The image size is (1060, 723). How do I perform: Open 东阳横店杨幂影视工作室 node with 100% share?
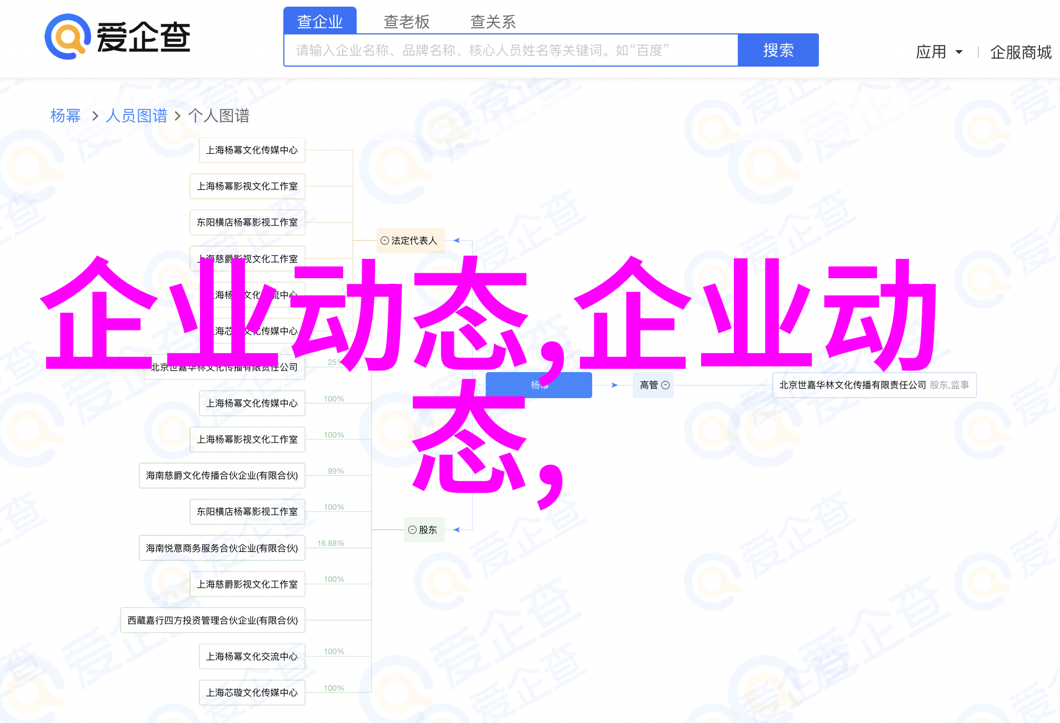click(x=248, y=511)
